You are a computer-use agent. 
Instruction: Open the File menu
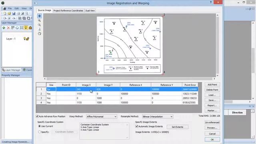(x=10, y=8)
